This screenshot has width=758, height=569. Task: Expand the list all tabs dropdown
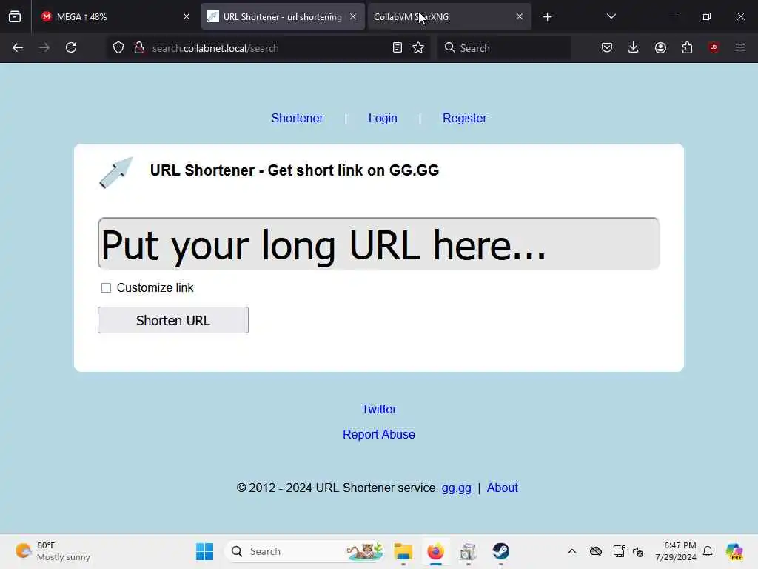(x=611, y=16)
